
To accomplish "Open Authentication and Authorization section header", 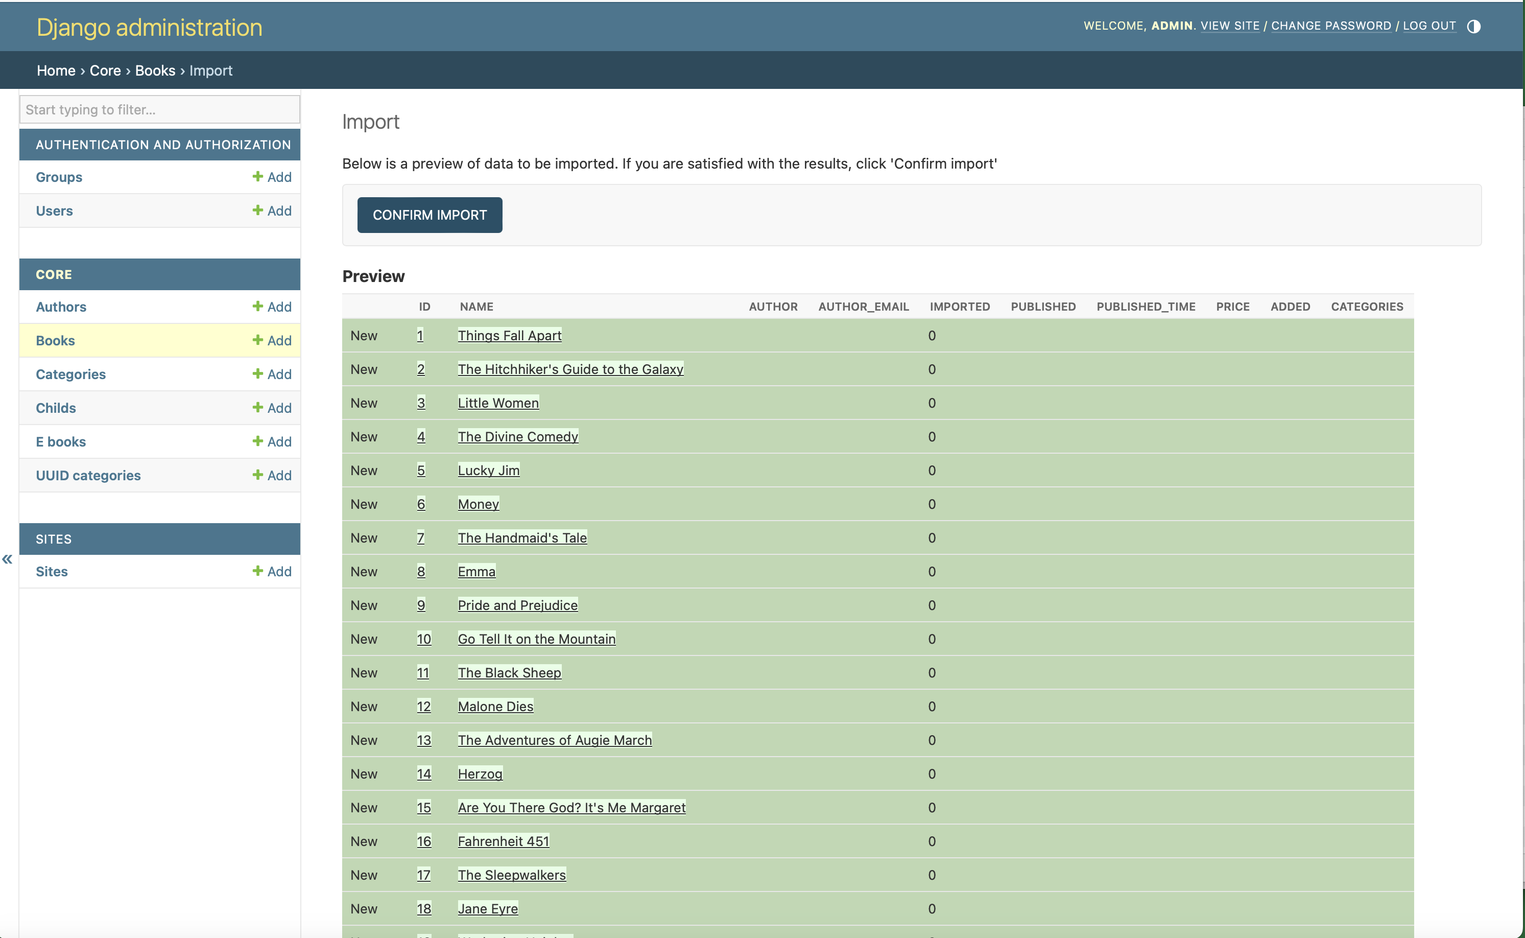I will coord(163,145).
